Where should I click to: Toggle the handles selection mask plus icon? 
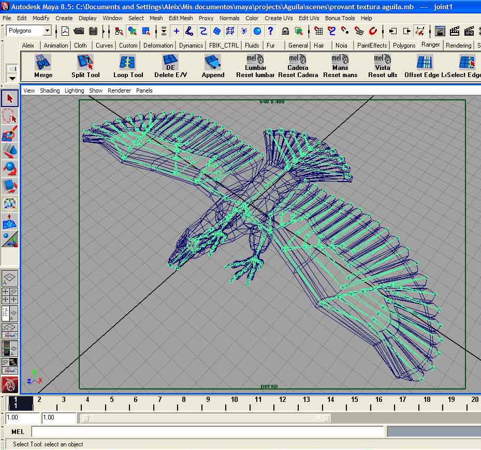pyautogui.click(x=177, y=31)
